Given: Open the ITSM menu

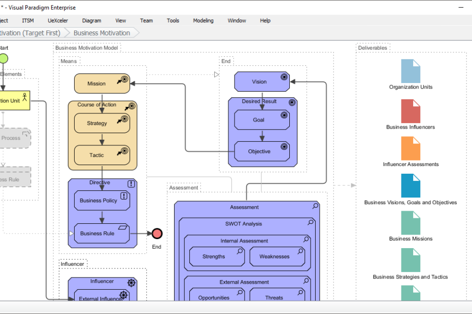Looking at the screenshot, I should (x=27, y=20).
